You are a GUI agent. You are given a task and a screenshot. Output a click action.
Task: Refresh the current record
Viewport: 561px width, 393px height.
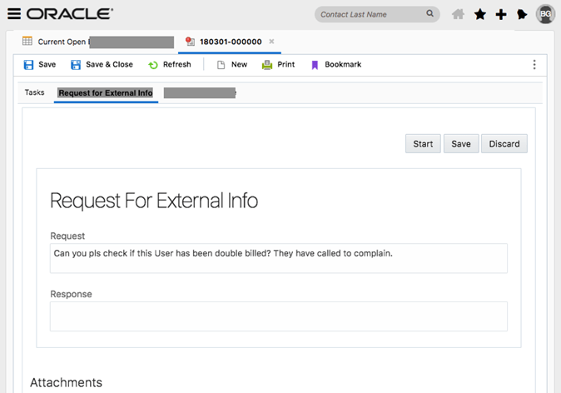170,65
